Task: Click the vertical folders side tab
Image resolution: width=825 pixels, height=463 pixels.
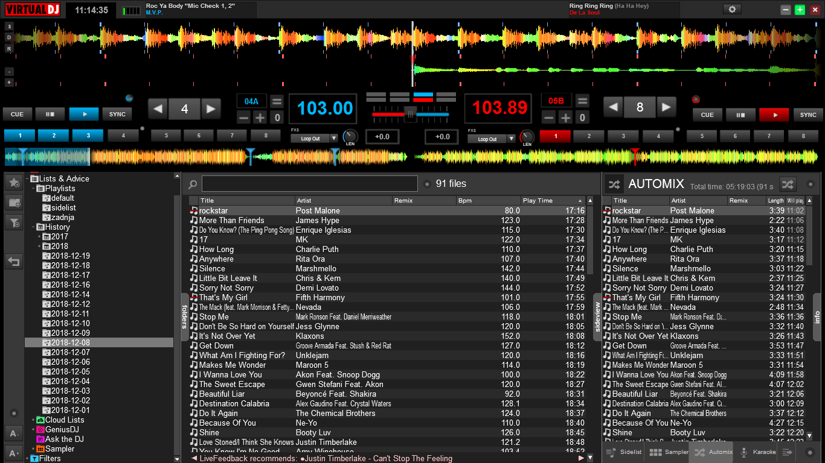Action: [x=185, y=317]
